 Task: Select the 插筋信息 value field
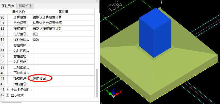pyautogui.click(x=63, y=84)
